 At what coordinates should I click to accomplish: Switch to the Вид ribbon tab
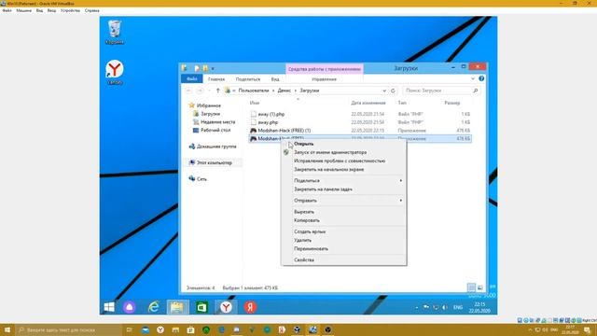pyautogui.click(x=275, y=79)
